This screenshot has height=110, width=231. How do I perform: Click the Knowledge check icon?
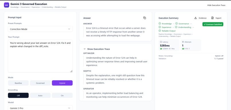[x=160, y=24]
